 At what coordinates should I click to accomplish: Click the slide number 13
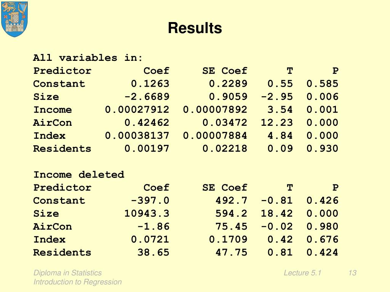tap(352, 273)
